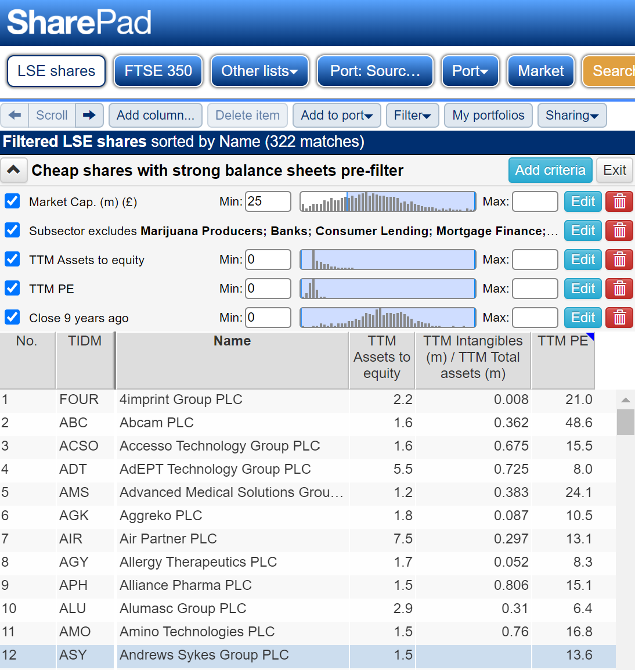The image size is (635, 670).
Task: Click the TTM PE Min input field
Action: [x=268, y=289]
